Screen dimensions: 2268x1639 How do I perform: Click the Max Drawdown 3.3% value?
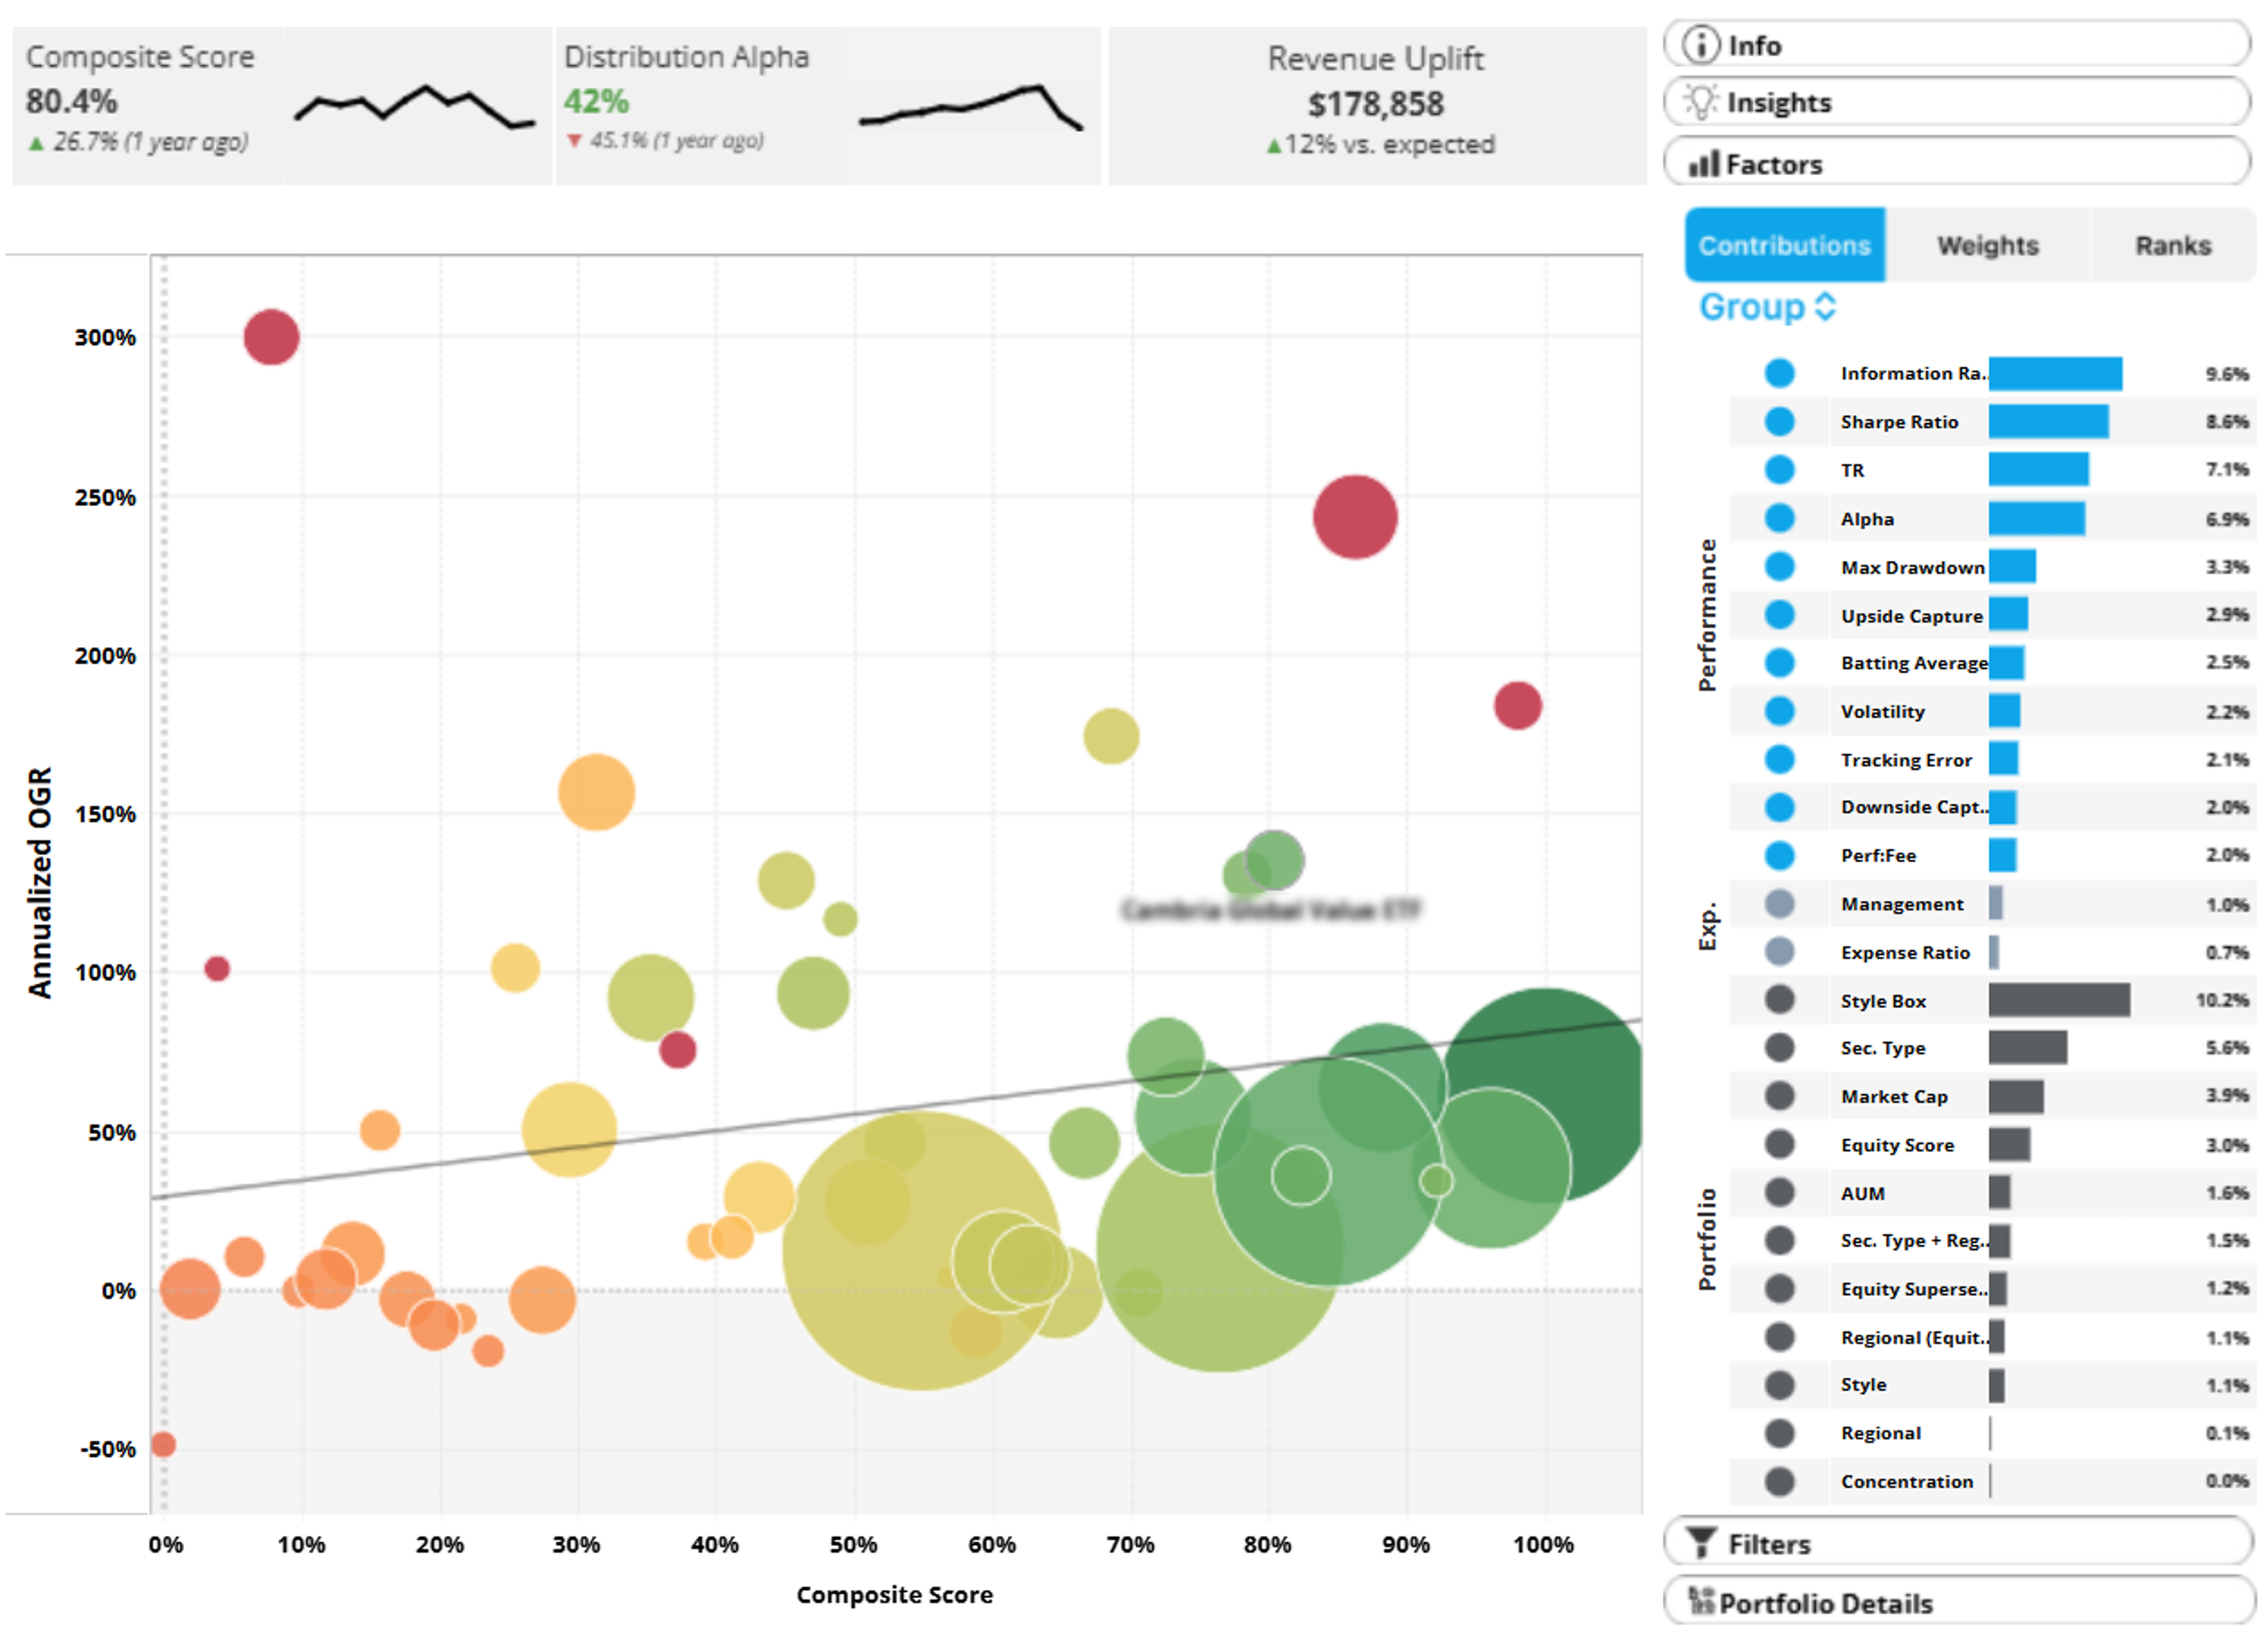pyautogui.click(x=2227, y=566)
